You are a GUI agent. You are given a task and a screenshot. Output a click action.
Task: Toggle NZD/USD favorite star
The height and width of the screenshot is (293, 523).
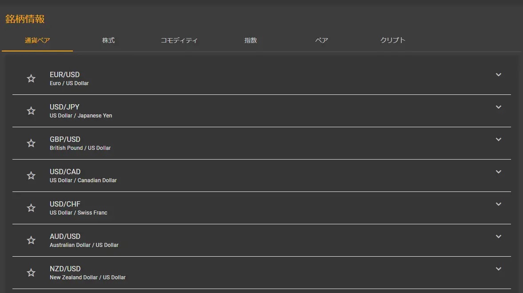click(x=31, y=273)
